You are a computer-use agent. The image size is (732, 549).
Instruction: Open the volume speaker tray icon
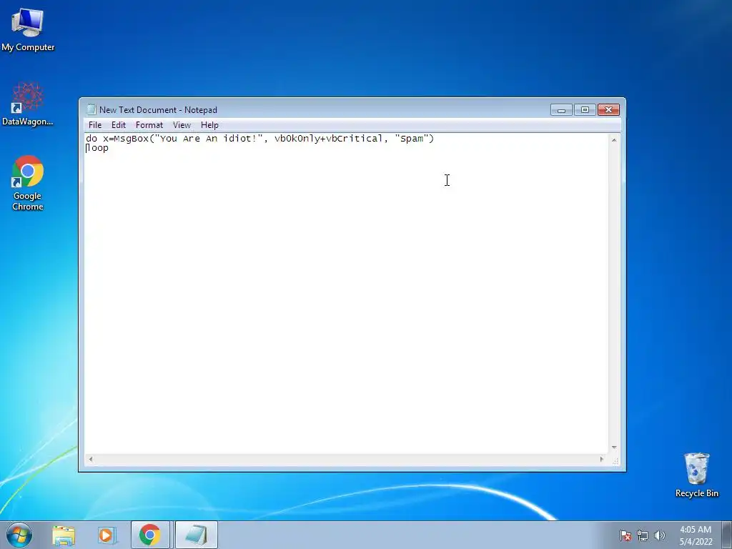click(x=660, y=535)
